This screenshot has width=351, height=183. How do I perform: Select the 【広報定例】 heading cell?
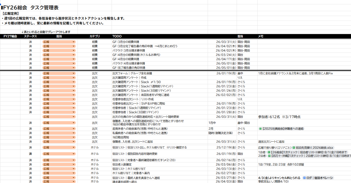10,13
